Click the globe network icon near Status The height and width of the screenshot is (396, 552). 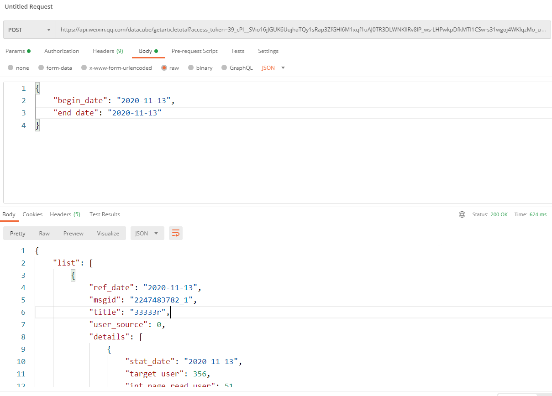tap(462, 214)
